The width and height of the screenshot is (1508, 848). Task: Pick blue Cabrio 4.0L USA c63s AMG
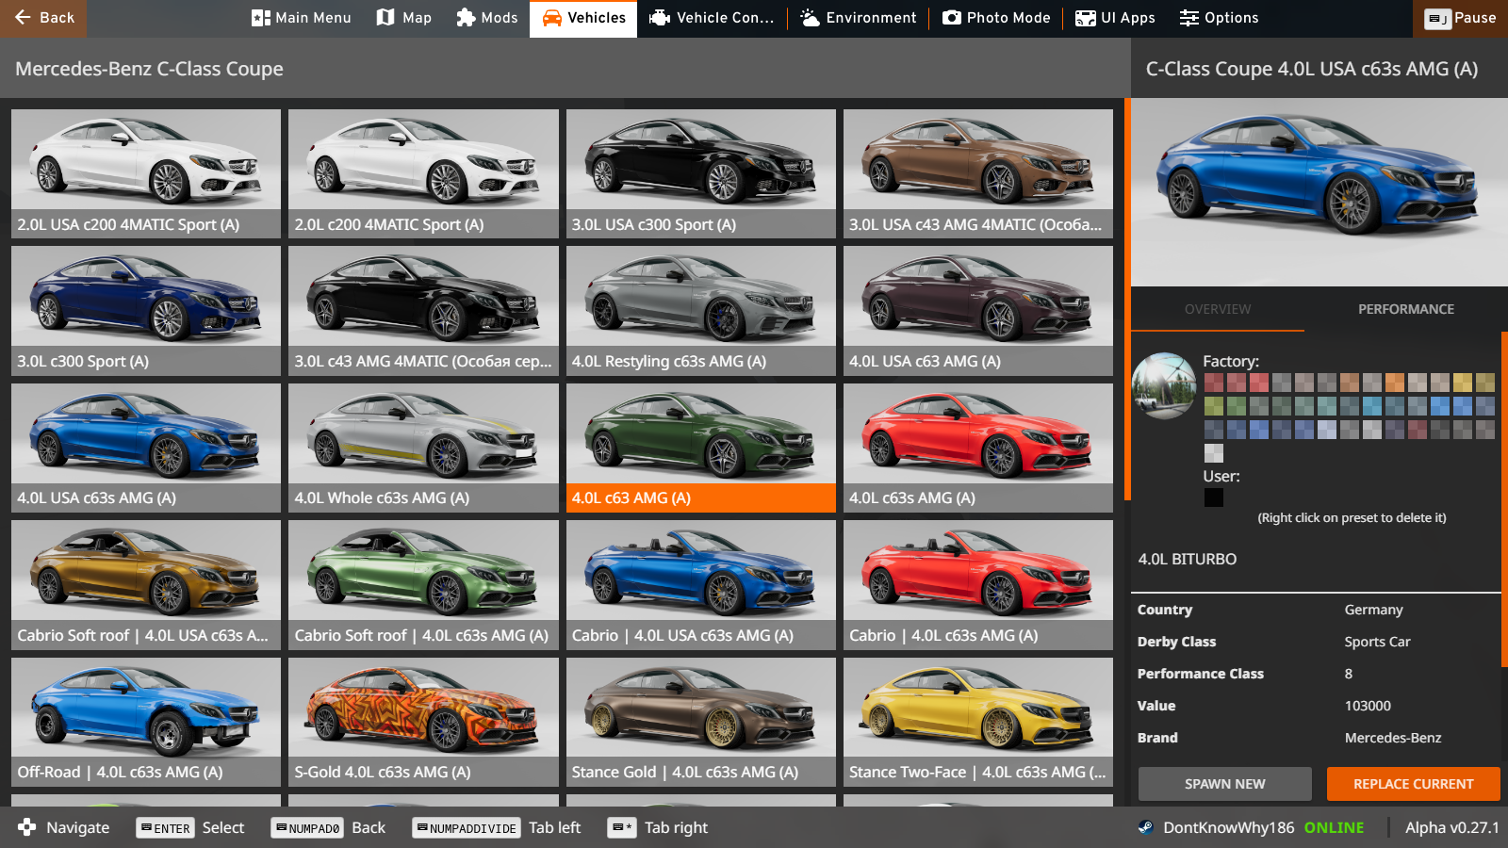[x=701, y=585]
